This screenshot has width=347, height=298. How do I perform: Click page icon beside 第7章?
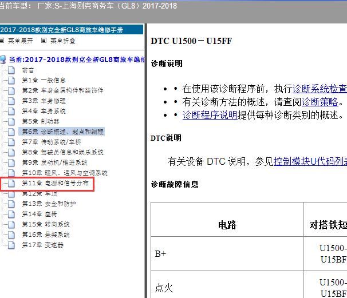[x=11, y=142]
